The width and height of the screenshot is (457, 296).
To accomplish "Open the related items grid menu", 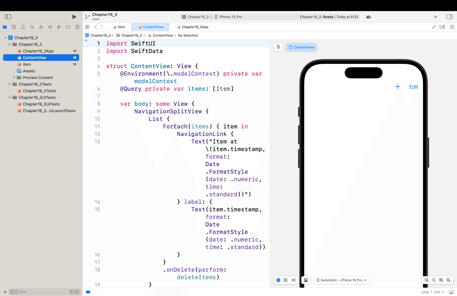I will (87, 27).
